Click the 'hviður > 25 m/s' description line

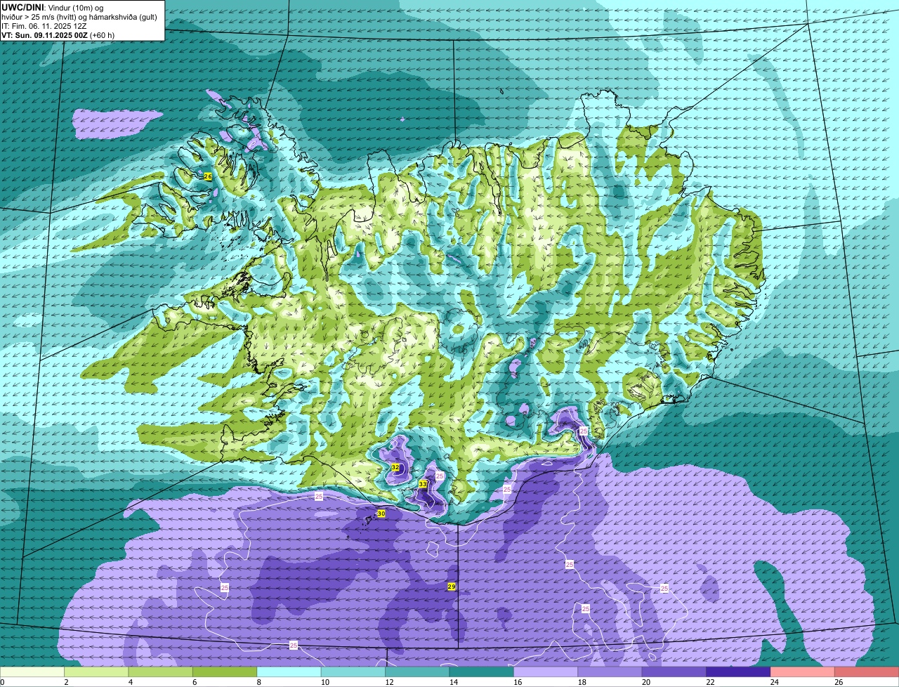(x=79, y=17)
